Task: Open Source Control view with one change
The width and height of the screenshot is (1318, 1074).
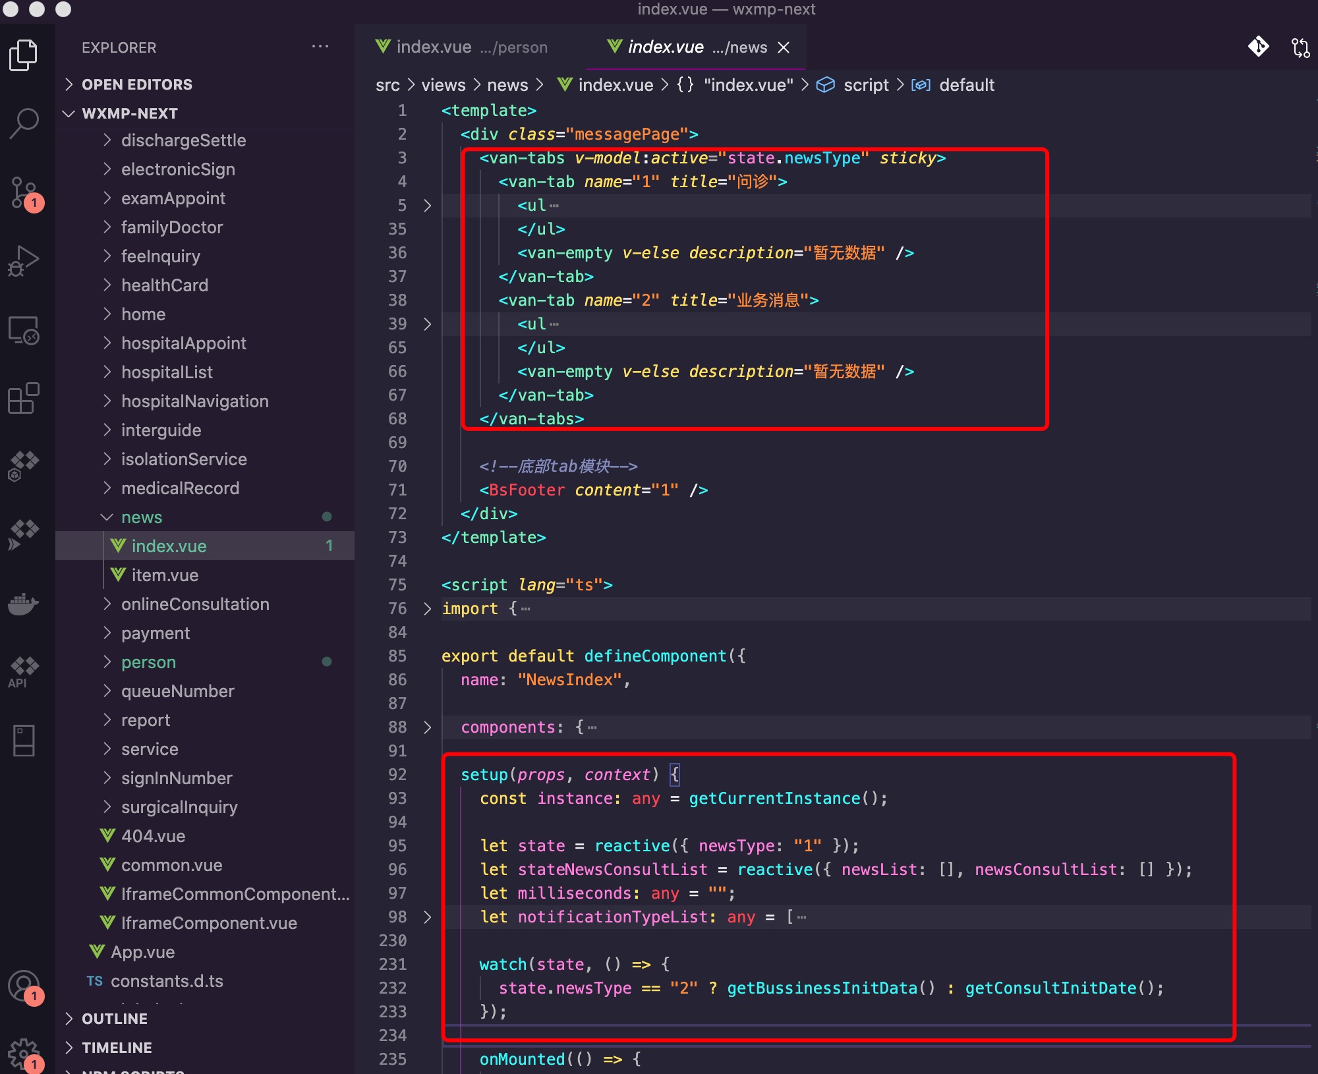Action: coord(24,193)
